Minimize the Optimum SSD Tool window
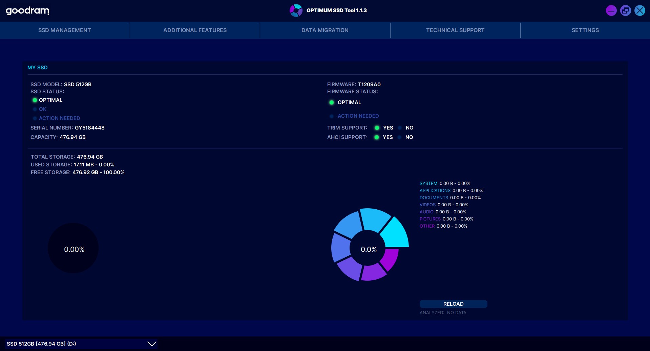Screen dimensions: 650x351 pos(611,10)
